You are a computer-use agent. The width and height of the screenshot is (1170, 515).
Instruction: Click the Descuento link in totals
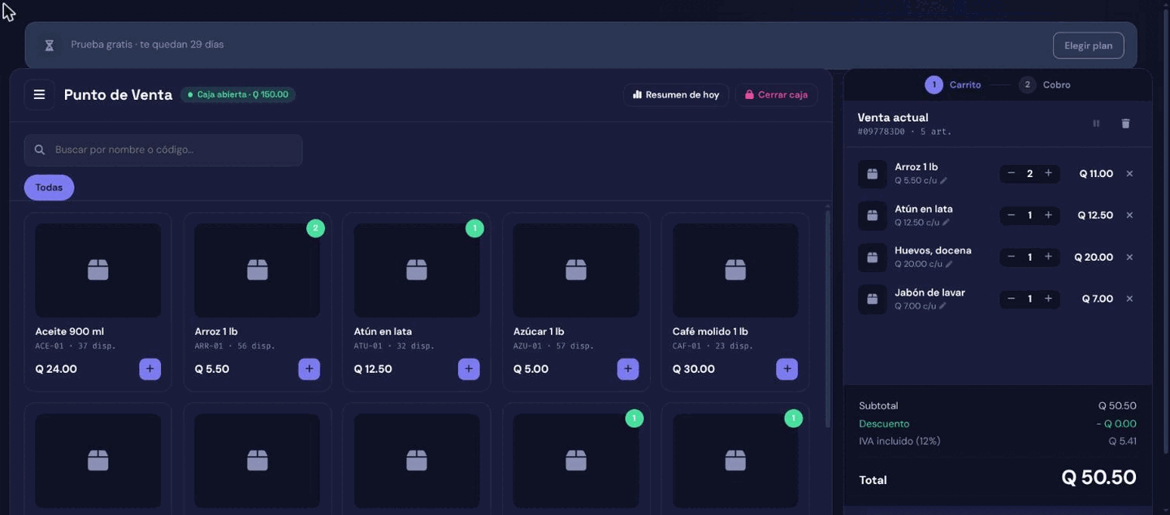coord(884,423)
